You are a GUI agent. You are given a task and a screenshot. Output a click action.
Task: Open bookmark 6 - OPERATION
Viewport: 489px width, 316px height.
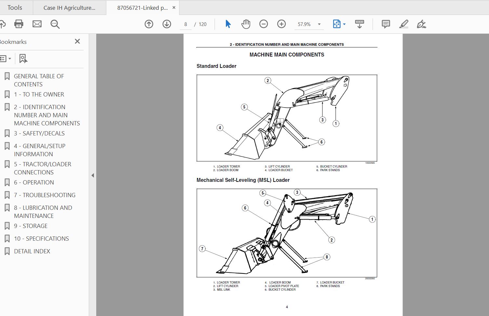tap(34, 183)
